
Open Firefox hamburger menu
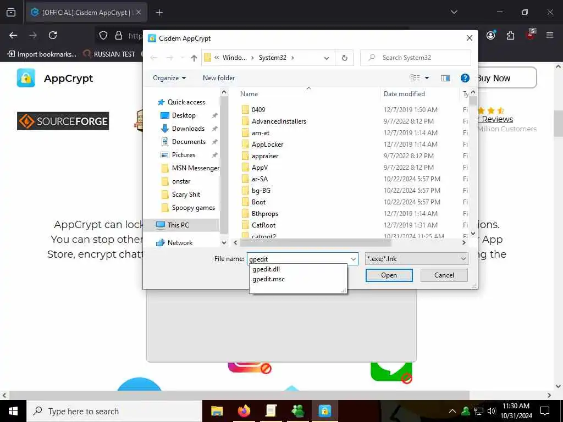(549, 35)
